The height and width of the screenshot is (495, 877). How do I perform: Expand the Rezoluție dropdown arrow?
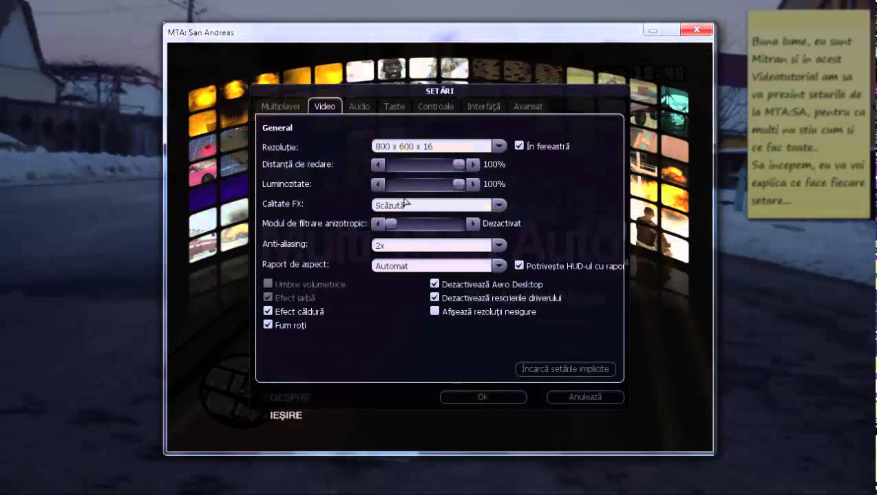tap(499, 146)
